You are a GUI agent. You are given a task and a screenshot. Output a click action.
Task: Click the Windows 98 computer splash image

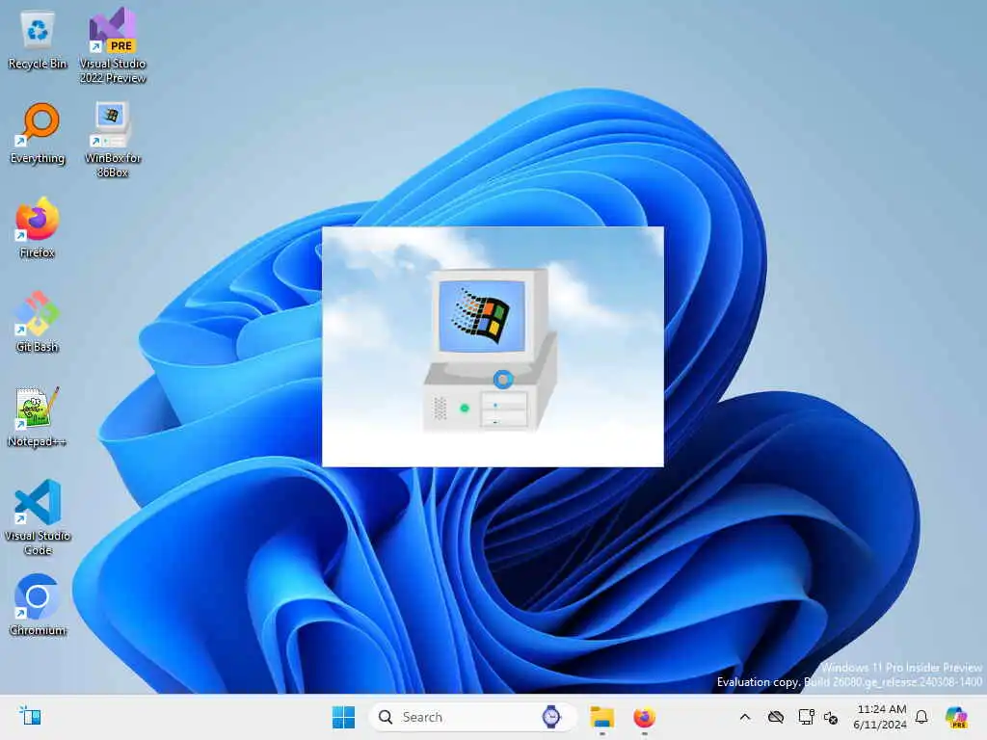tap(493, 347)
